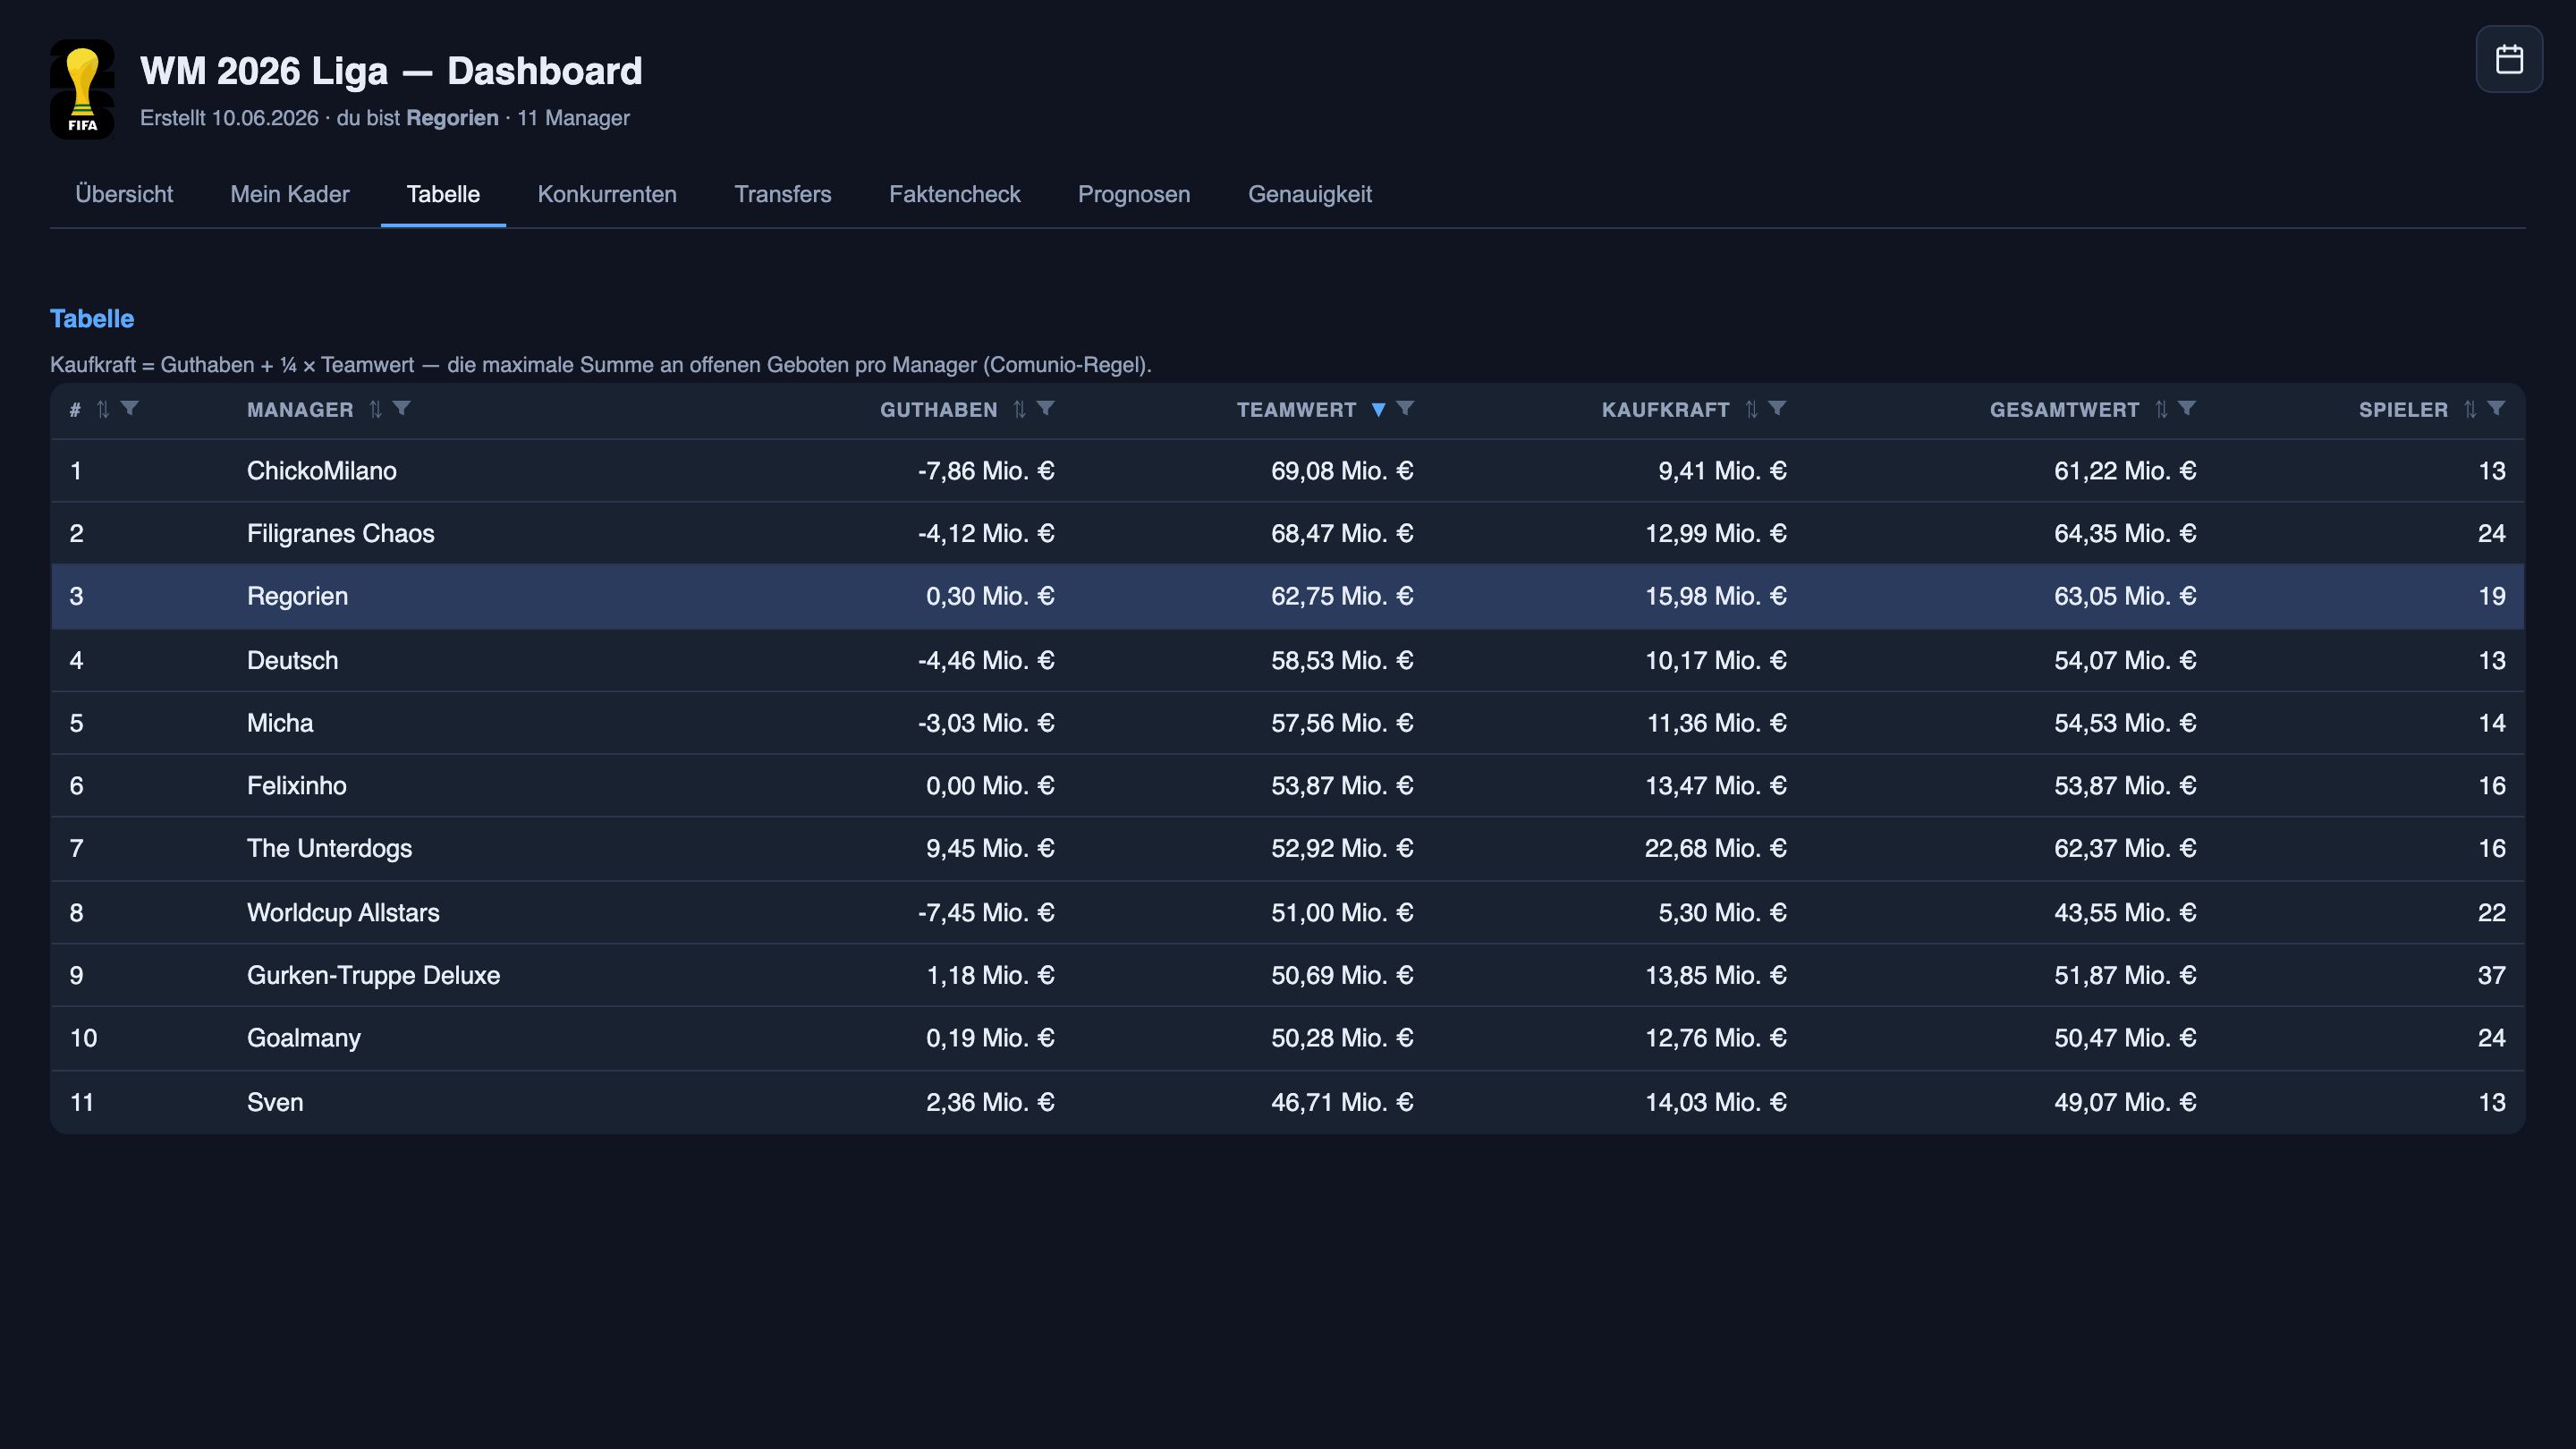This screenshot has height=1449, width=2576.
Task: Select The Unterdogs manager name
Action: (x=329, y=849)
